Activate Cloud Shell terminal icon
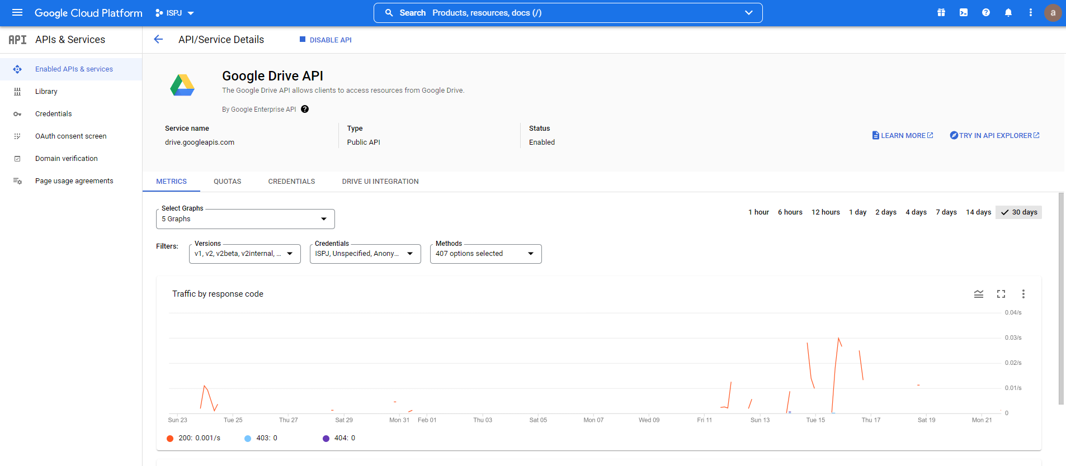 [964, 12]
